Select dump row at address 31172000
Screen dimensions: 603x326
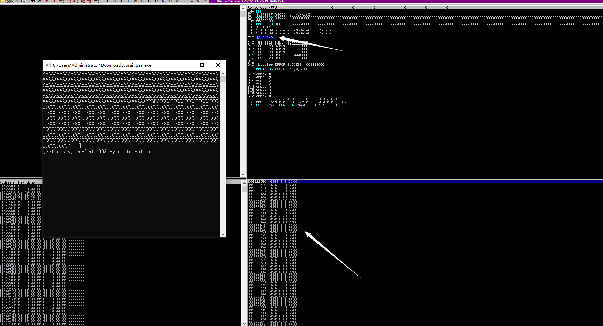[x=21, y=186]
